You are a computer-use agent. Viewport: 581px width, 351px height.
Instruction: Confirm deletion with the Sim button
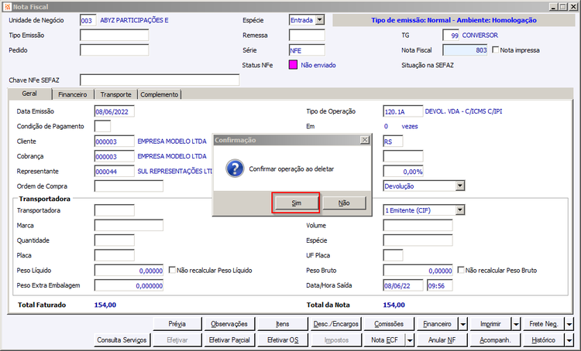[296, 203]
